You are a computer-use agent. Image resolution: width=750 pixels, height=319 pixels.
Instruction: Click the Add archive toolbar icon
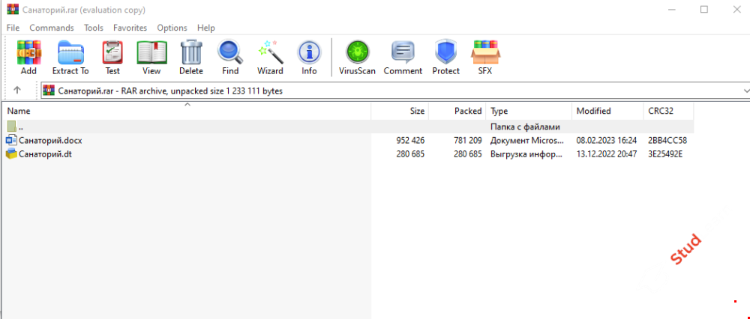click(28, 58)
